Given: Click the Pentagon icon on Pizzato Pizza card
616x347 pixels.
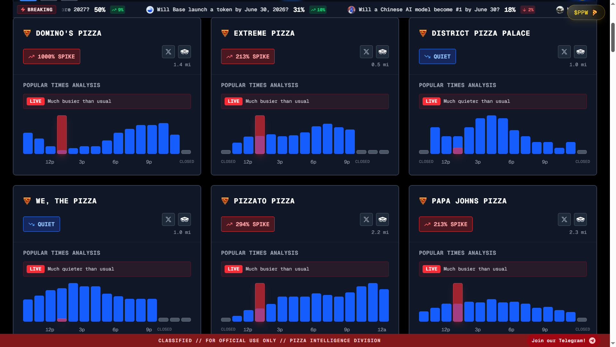Looking at the screenshot, I should pos(382,219).
